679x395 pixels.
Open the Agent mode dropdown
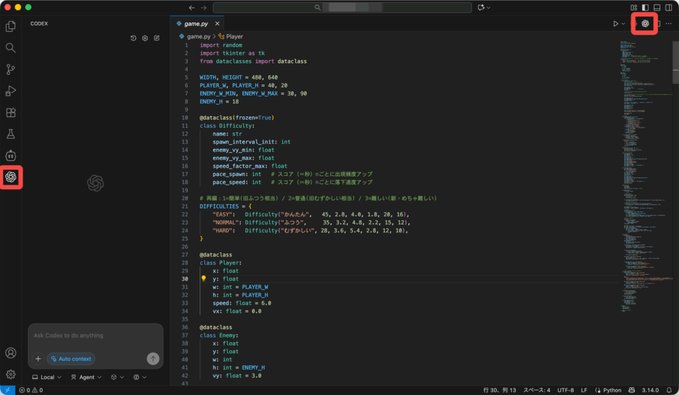coord(87,377)
